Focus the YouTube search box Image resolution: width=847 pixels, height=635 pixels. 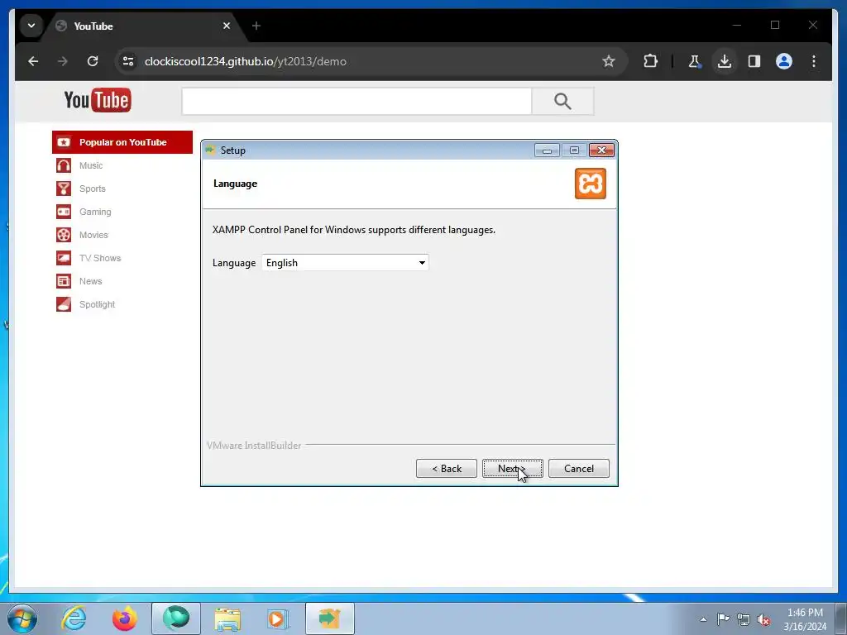point(357,101)
